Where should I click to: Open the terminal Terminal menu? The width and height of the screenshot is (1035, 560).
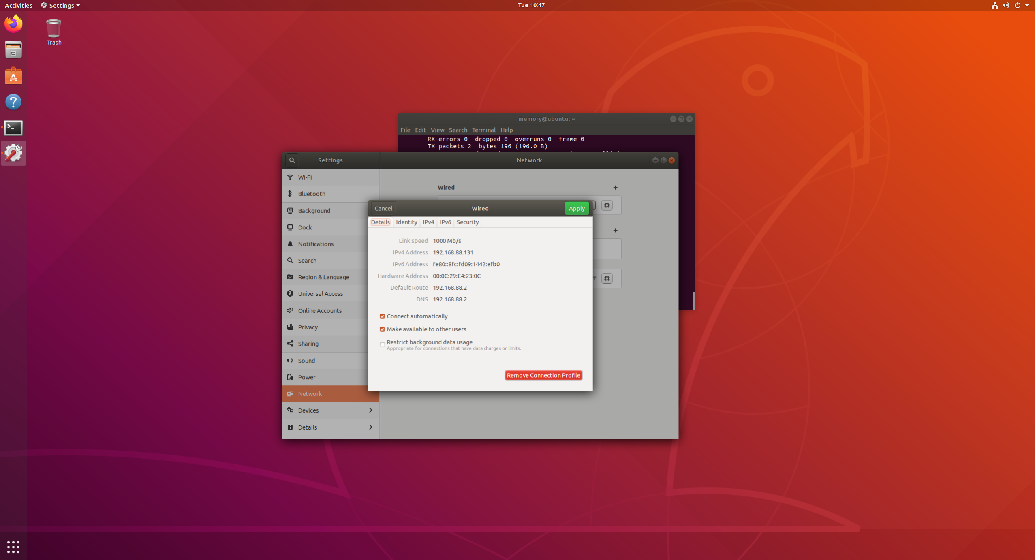tap(483, 130)
